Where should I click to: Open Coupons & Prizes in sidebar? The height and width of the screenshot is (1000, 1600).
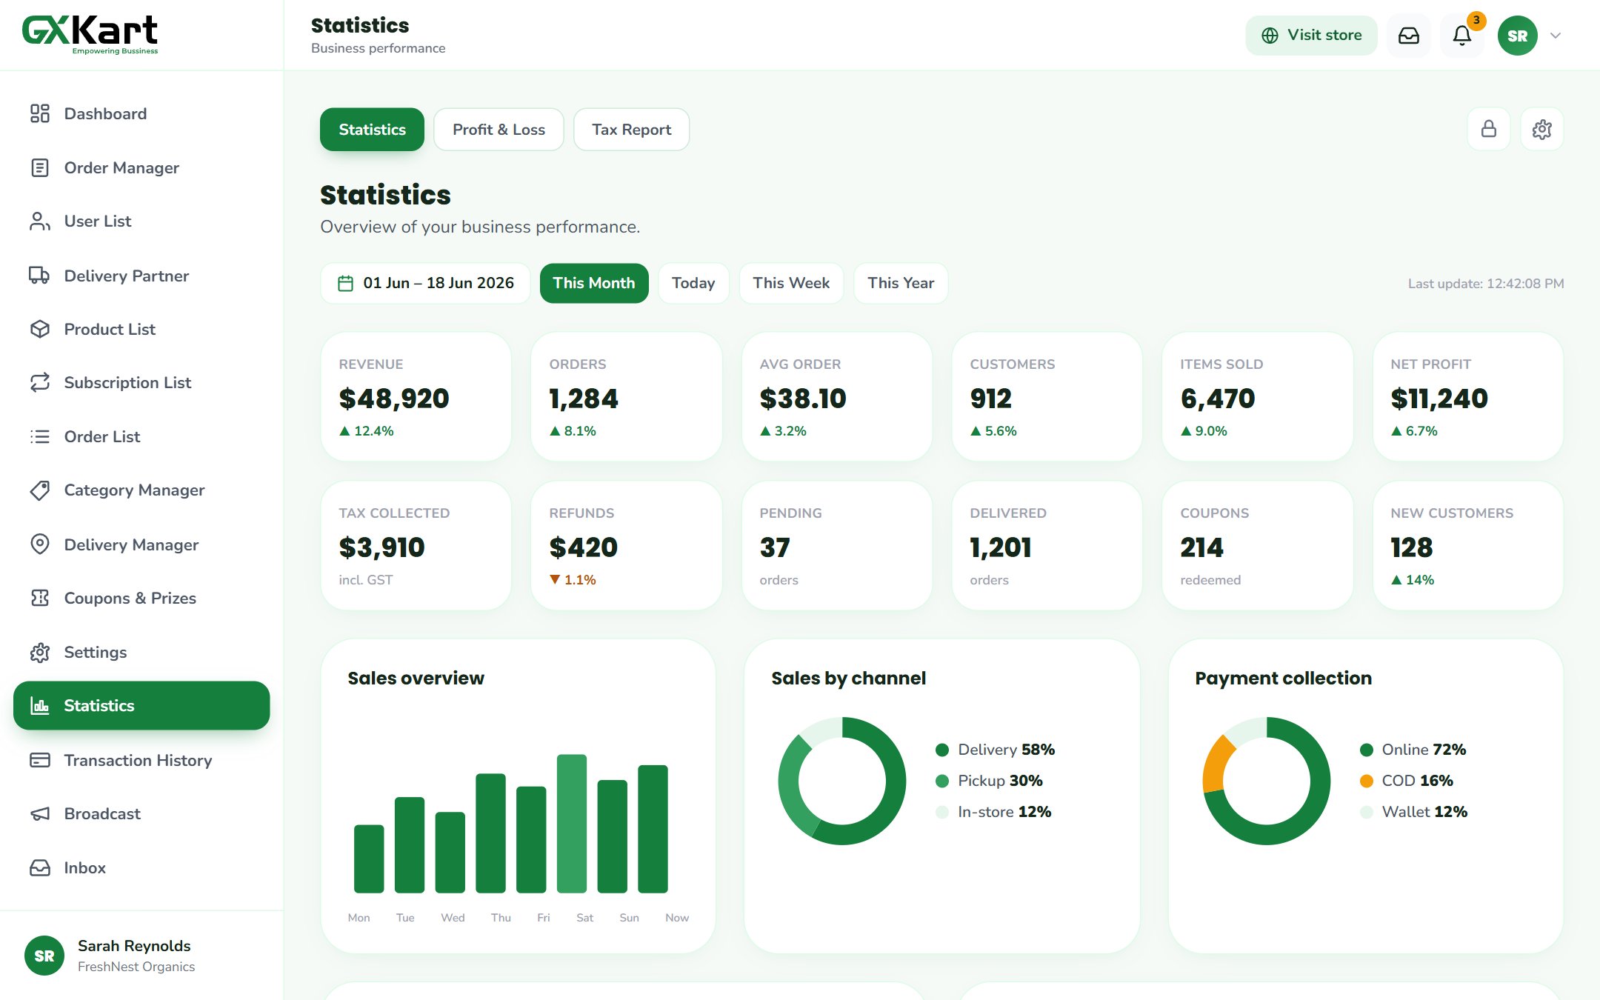pyautogui.click(x=141, y=598)
